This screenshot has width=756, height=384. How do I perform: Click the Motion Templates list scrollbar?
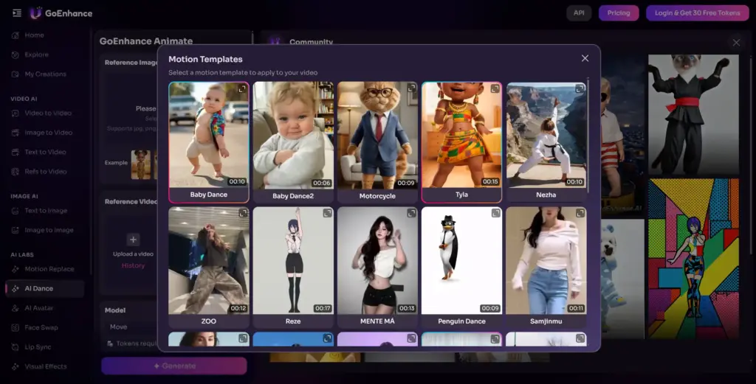588,133
